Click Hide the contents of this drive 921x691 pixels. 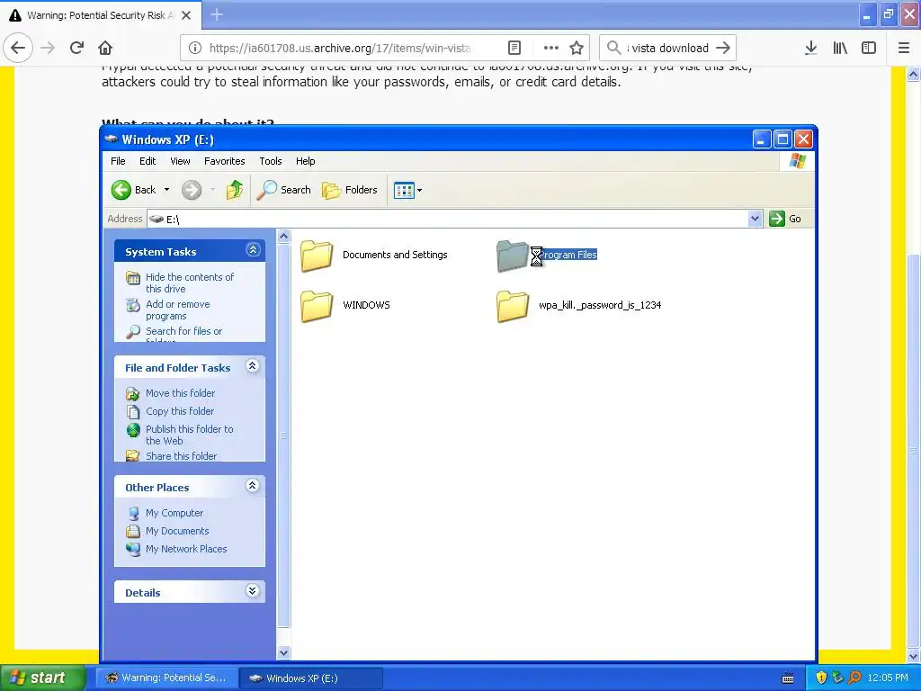(x=190, y=283)
